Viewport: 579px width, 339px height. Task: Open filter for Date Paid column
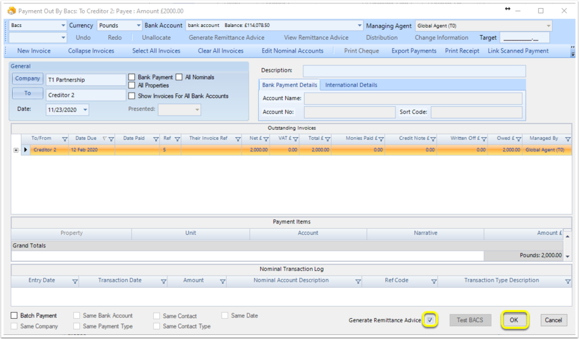coord(156,138)
